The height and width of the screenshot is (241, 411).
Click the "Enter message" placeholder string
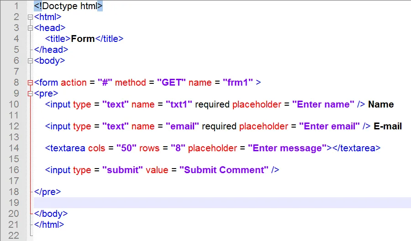pos(287,148)
